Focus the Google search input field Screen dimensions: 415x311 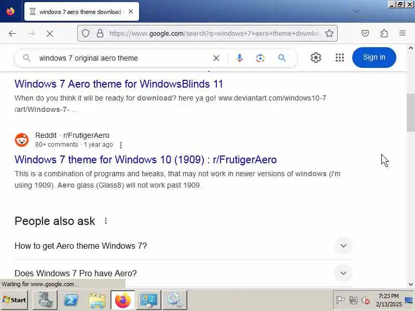(123, 58)
